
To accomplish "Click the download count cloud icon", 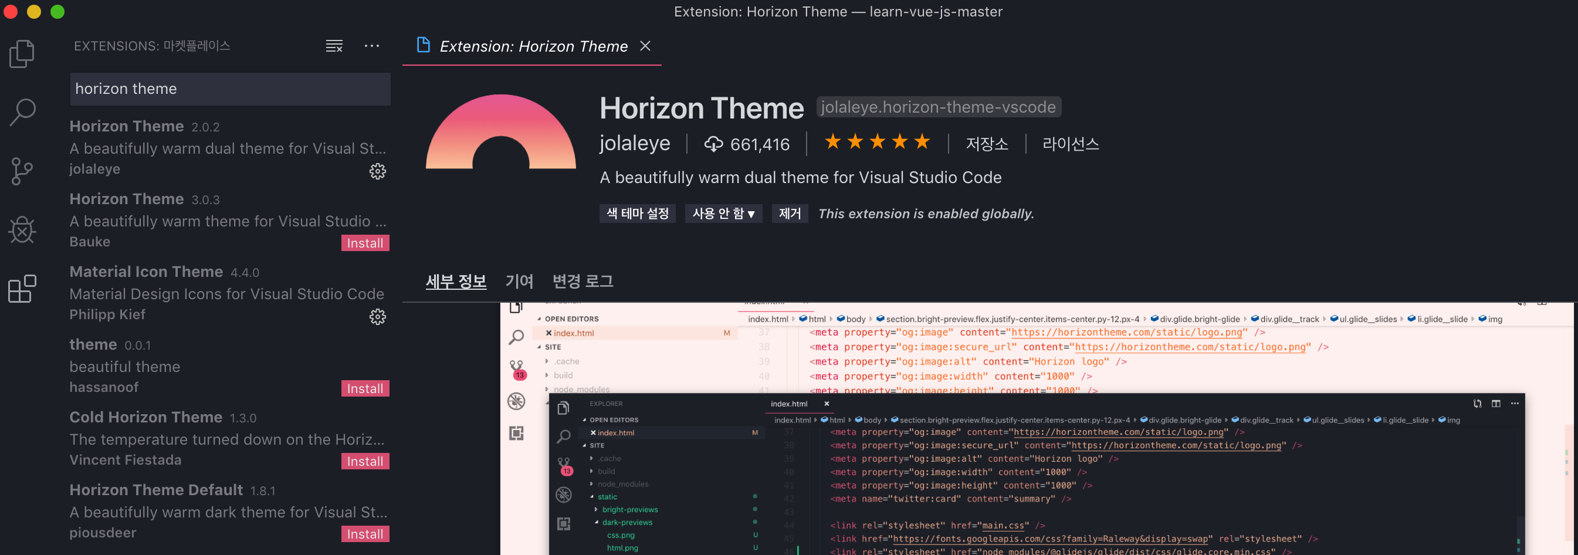I will pyautogui.click(x=713, y=144).
